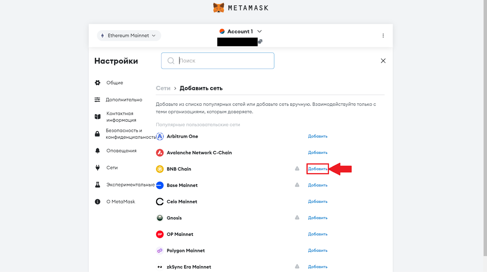The height and width of the screenshot is (272, 487).
Task: Click the MetaMask fox logo
Action: point(219,8)
